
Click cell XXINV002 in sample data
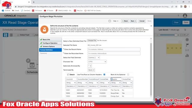[80, 93]
